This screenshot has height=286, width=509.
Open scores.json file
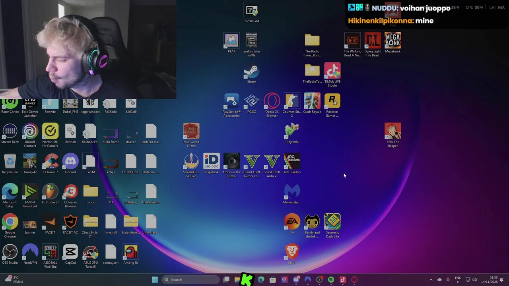coord(111,254)
